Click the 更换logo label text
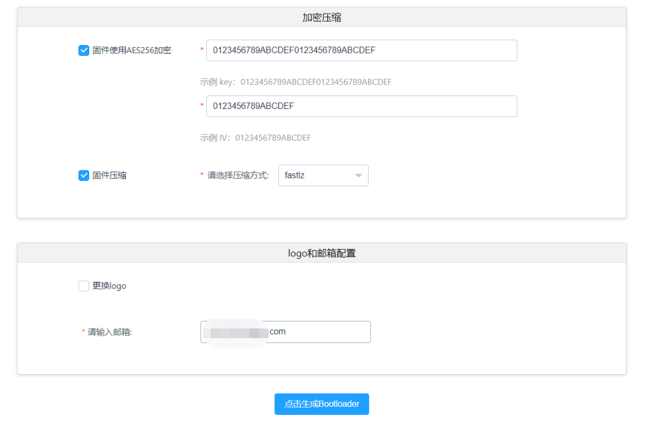The width and height of the screenshot is (648, 423). tap(110, 286)
